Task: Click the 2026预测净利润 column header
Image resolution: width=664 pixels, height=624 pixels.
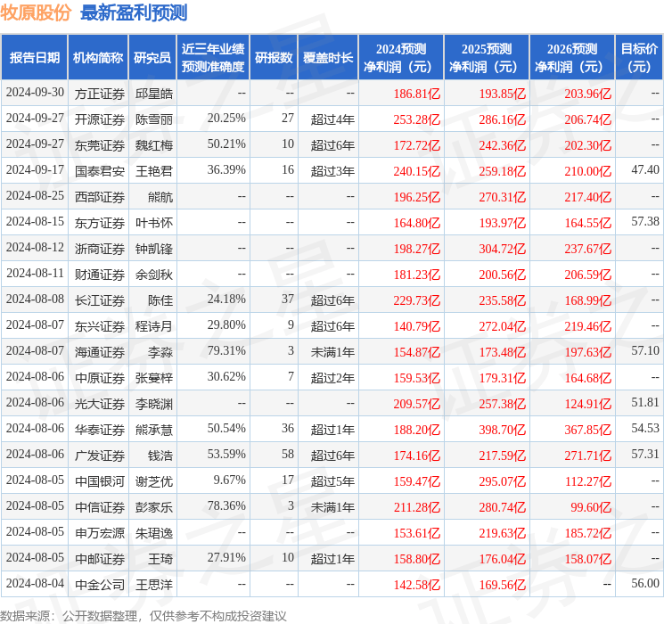Action: pos(572,57)
